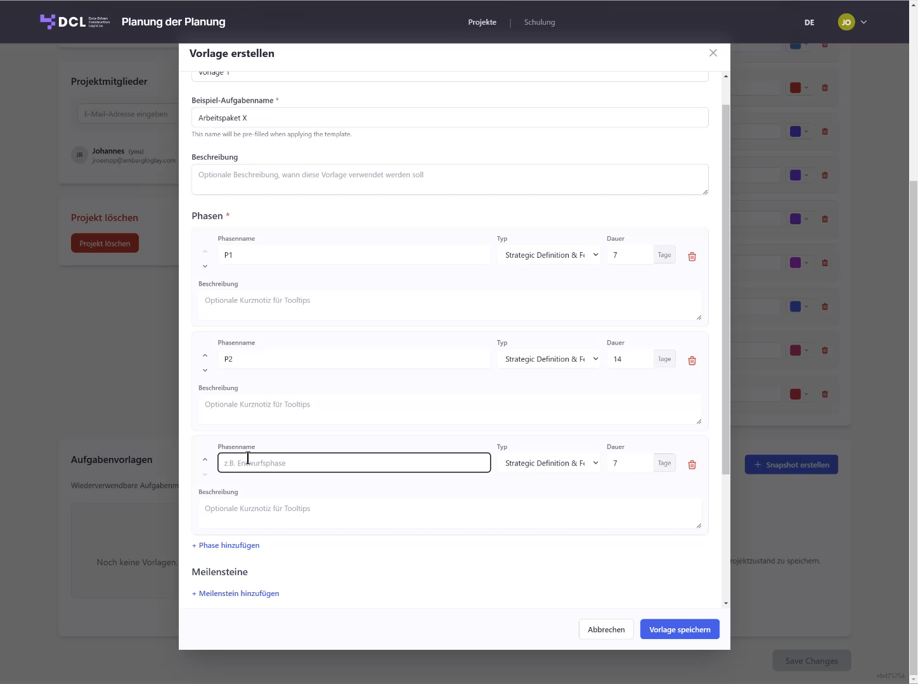The height and width of the screenshot is (684, 918).
Task: Switch to the Schulung tab
Action: (x=540, y=22)
